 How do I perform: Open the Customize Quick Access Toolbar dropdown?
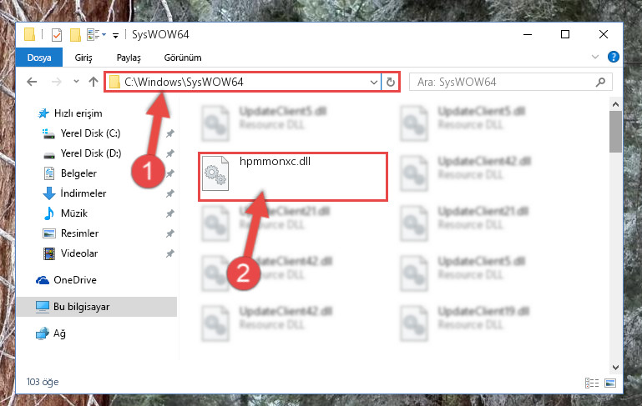[115, 36]
